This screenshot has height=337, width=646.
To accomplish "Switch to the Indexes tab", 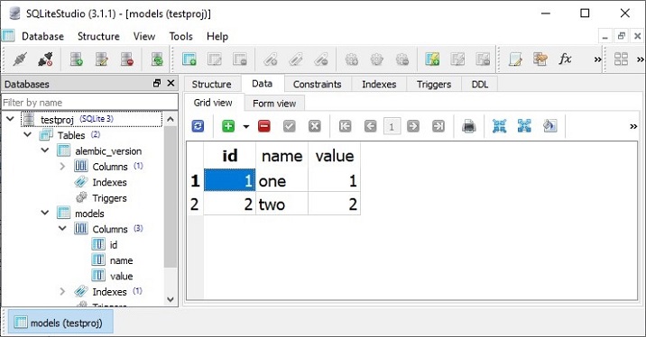I will pos(379,85).
